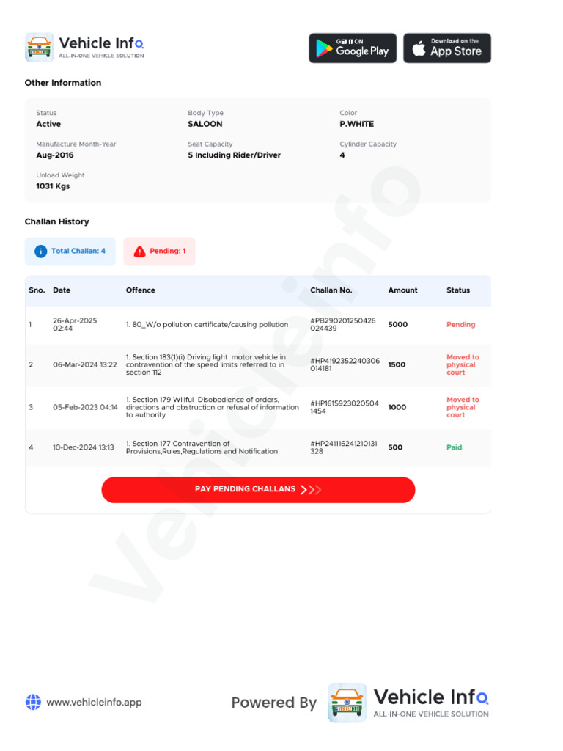Viewport: 563px width, 751px height.
Task: Click the Amount column header
Action: coord(402,290)
